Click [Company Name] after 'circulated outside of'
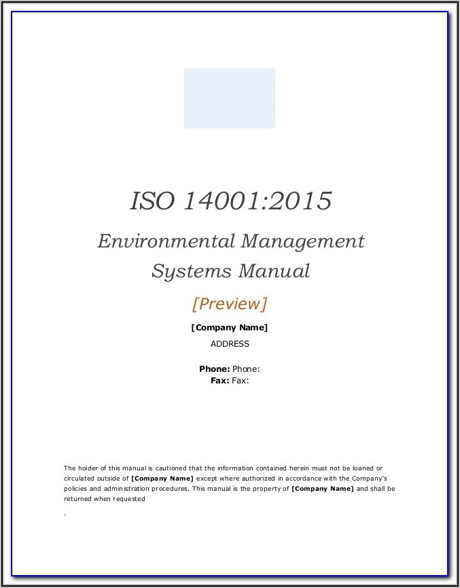460x588 pixels. pos(162,479)
